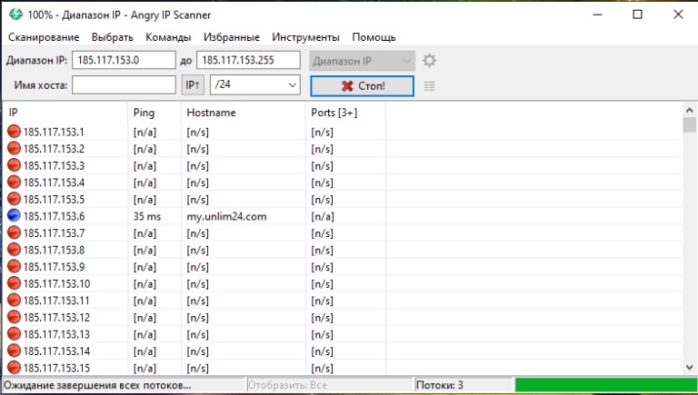Click red status icon for 185.117.153.14
The width and height of the screenshot is (698, 395).
(x=15, y=351)
